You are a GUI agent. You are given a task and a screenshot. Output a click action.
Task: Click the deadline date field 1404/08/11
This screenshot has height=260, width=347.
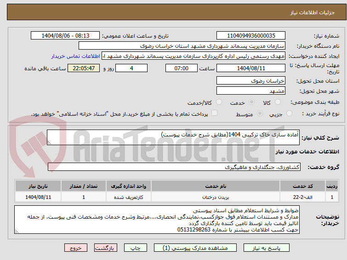tap(251, 68)
